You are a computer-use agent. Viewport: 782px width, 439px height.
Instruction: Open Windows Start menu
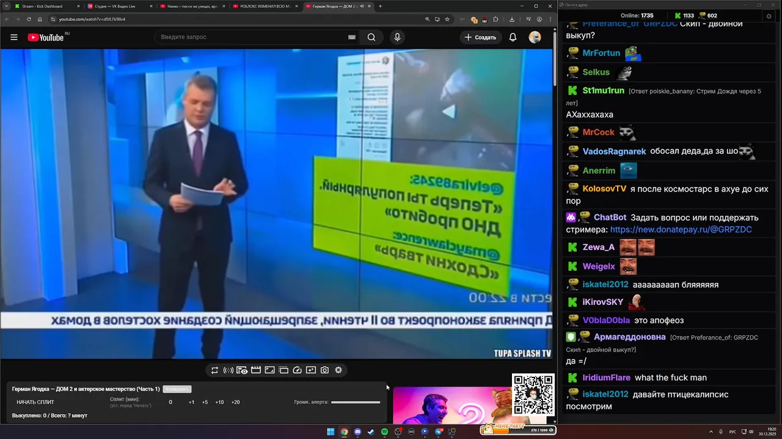coord(331,432)
